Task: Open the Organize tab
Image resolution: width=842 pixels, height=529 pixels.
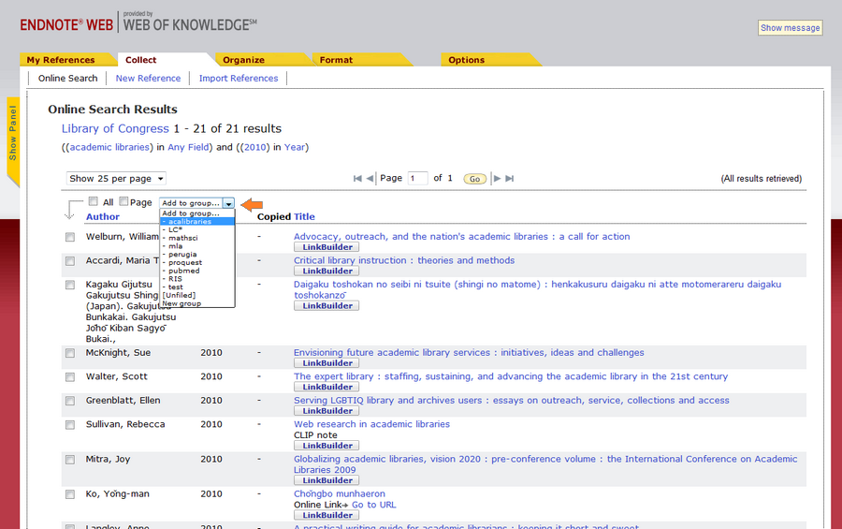Action: [x=243, y=60]
